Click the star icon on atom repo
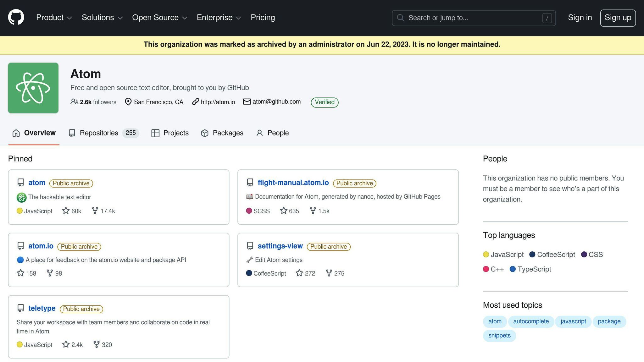This screenshot has height=362, width=644. click(x=66, y=211)
